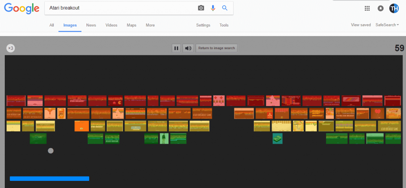Click Return to image search button
This screenshot has width=406, height=188.
click(216, 48)
